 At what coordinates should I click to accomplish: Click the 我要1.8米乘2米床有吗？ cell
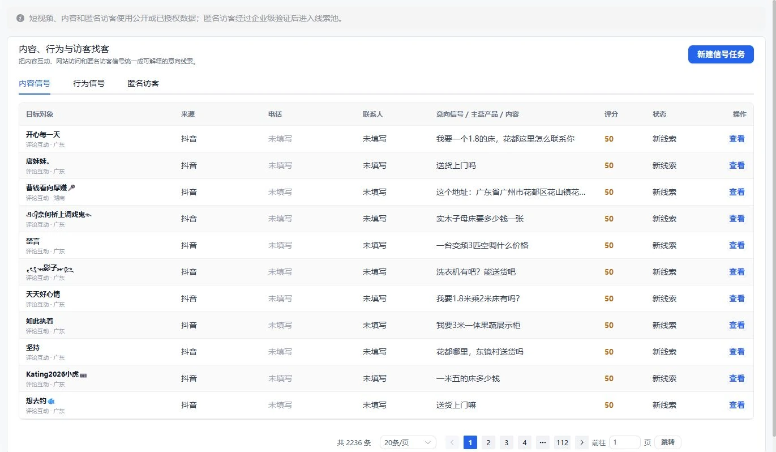coord(478,299)
